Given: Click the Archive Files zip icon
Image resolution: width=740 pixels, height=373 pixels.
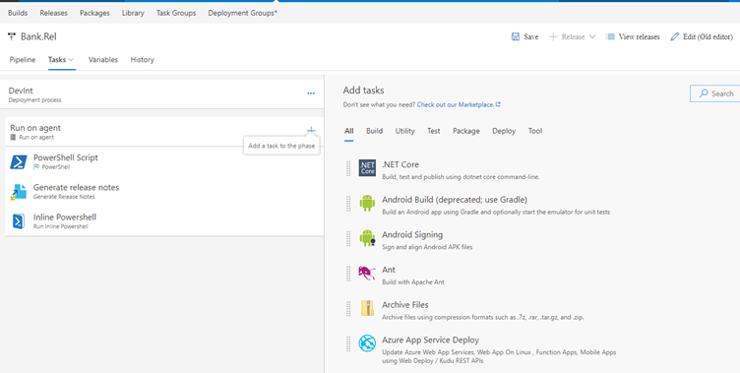Looking at the screenshot, I should point(367,308).
